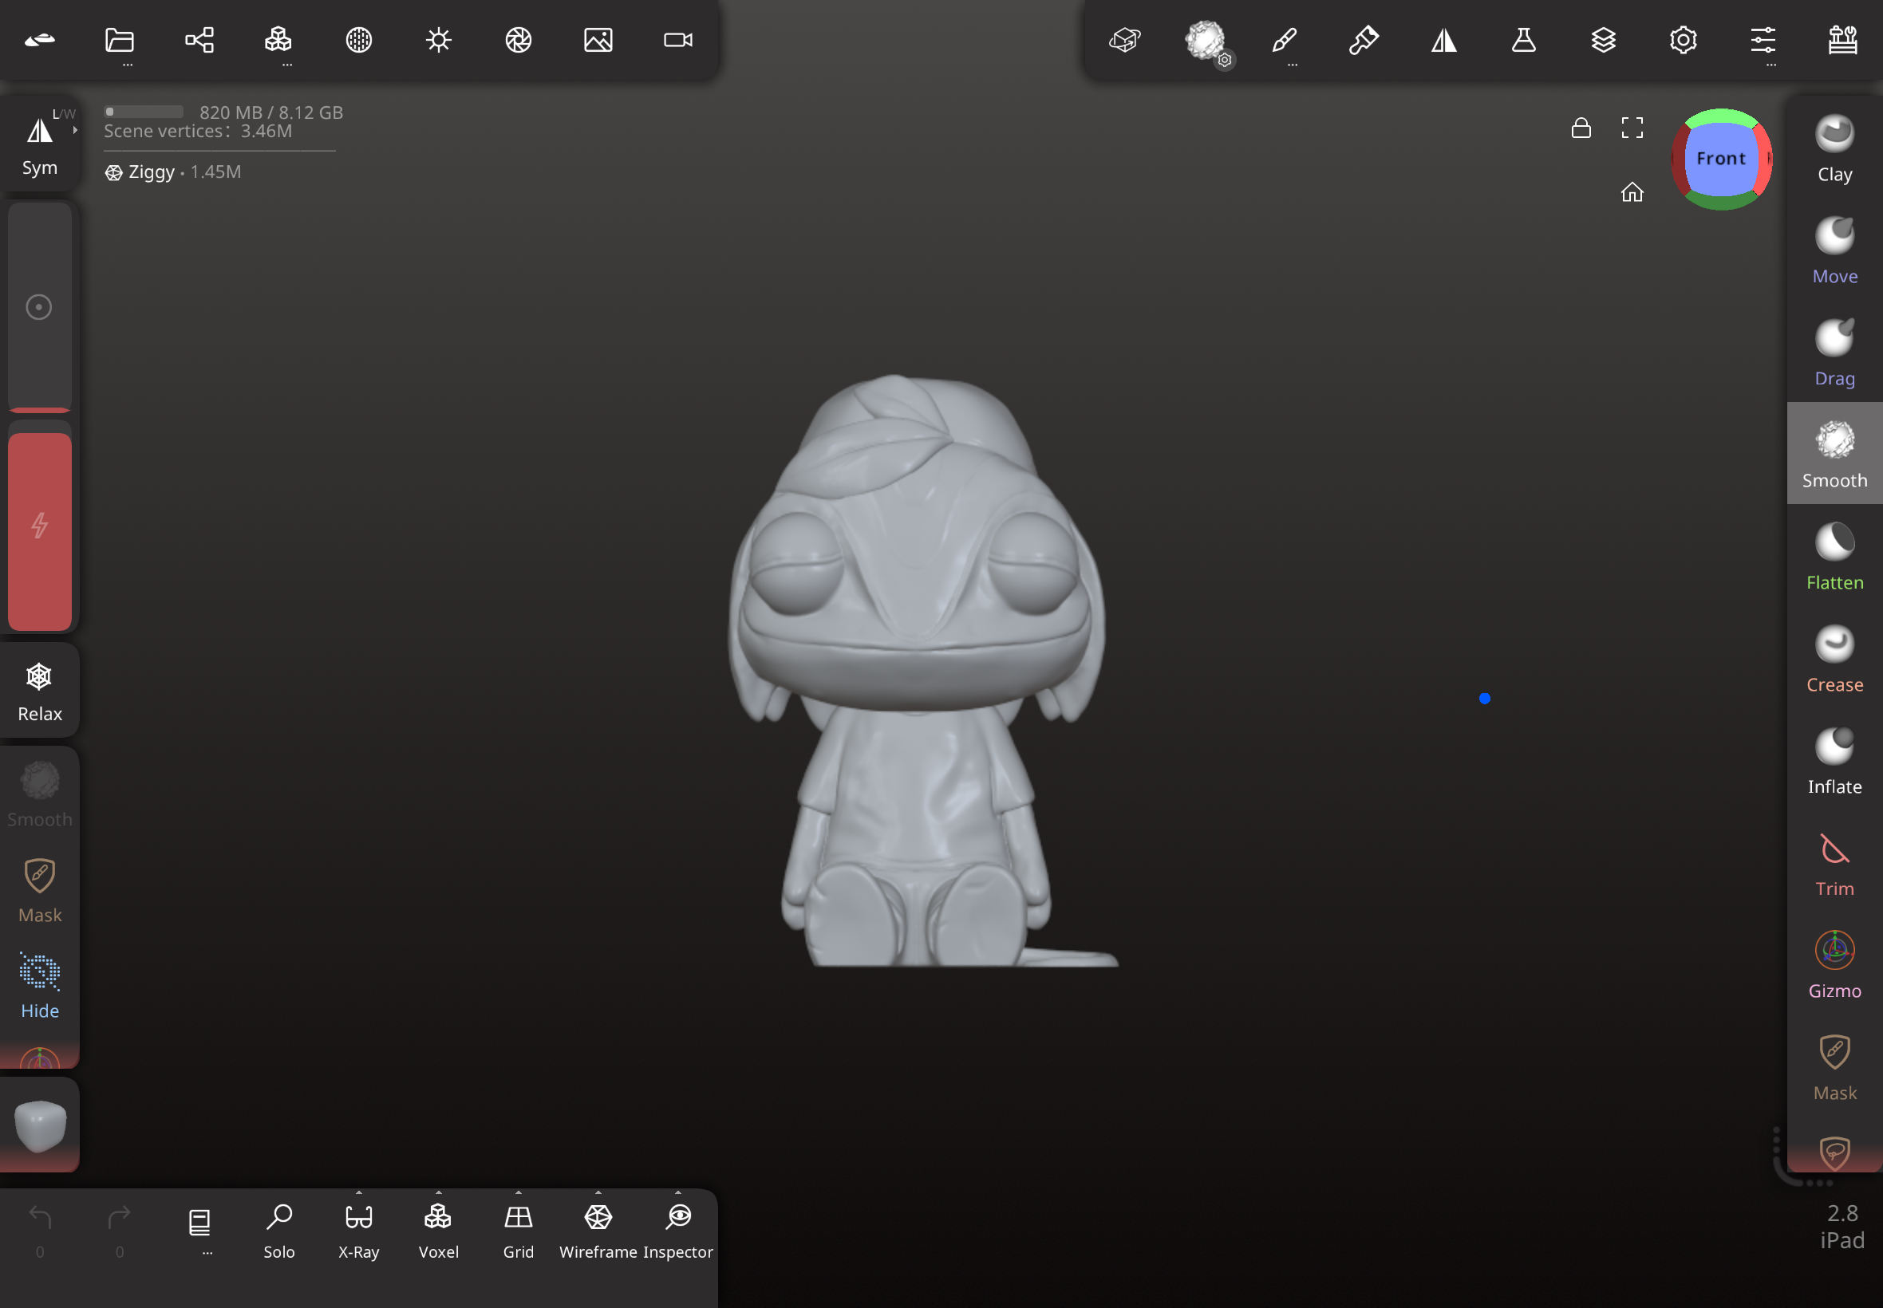Screen dimensions: 1883x1308
Task: Toggle X-Ray view mode
Action: point(358,1229)
